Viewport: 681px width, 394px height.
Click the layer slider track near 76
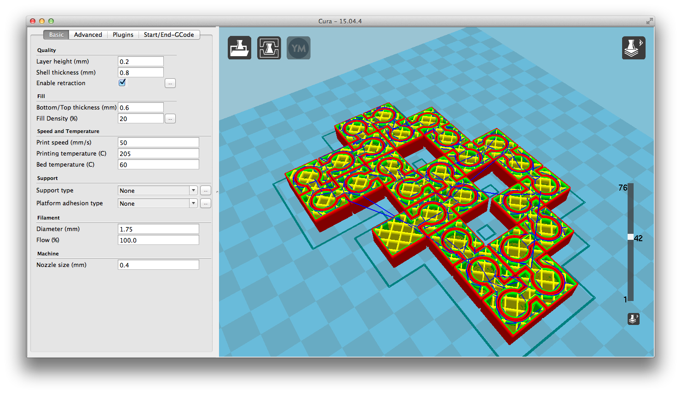(x=630, y=187)
